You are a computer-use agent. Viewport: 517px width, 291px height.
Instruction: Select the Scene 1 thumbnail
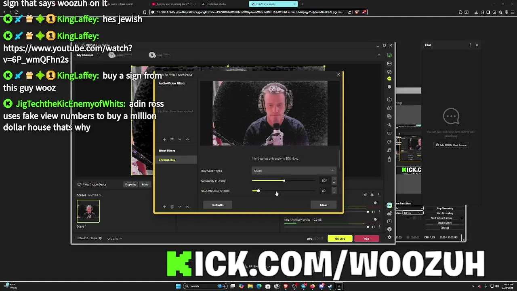pyautogui.click(x=88, y=211)
